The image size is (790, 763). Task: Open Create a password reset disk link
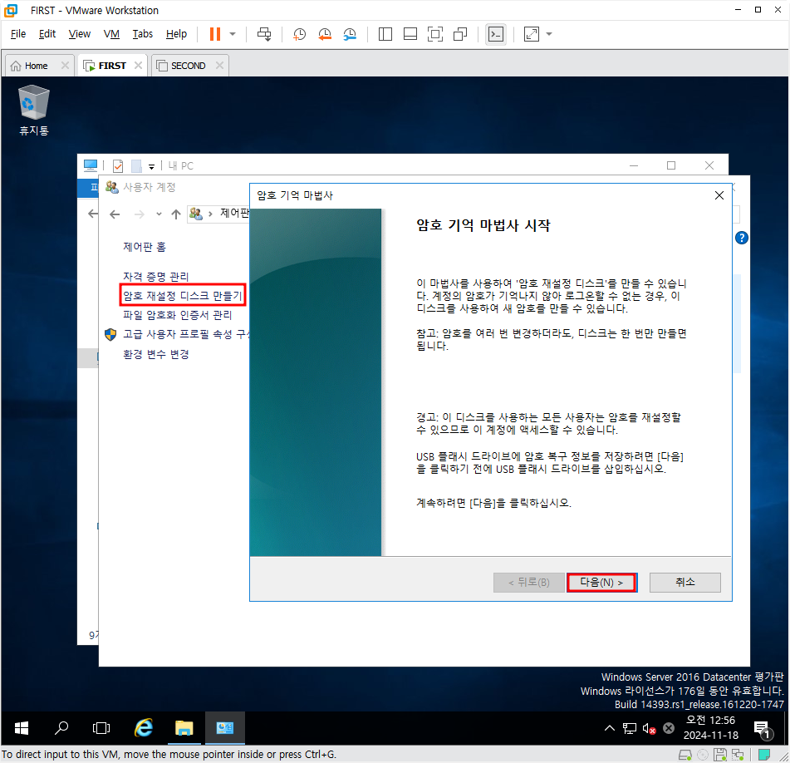point(183,295)
